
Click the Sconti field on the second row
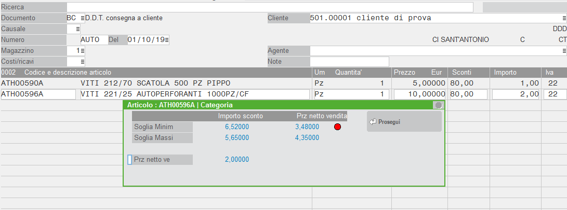[468, 94]
